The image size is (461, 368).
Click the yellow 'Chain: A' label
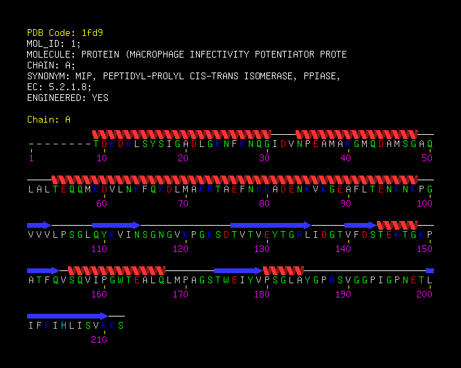49,120
